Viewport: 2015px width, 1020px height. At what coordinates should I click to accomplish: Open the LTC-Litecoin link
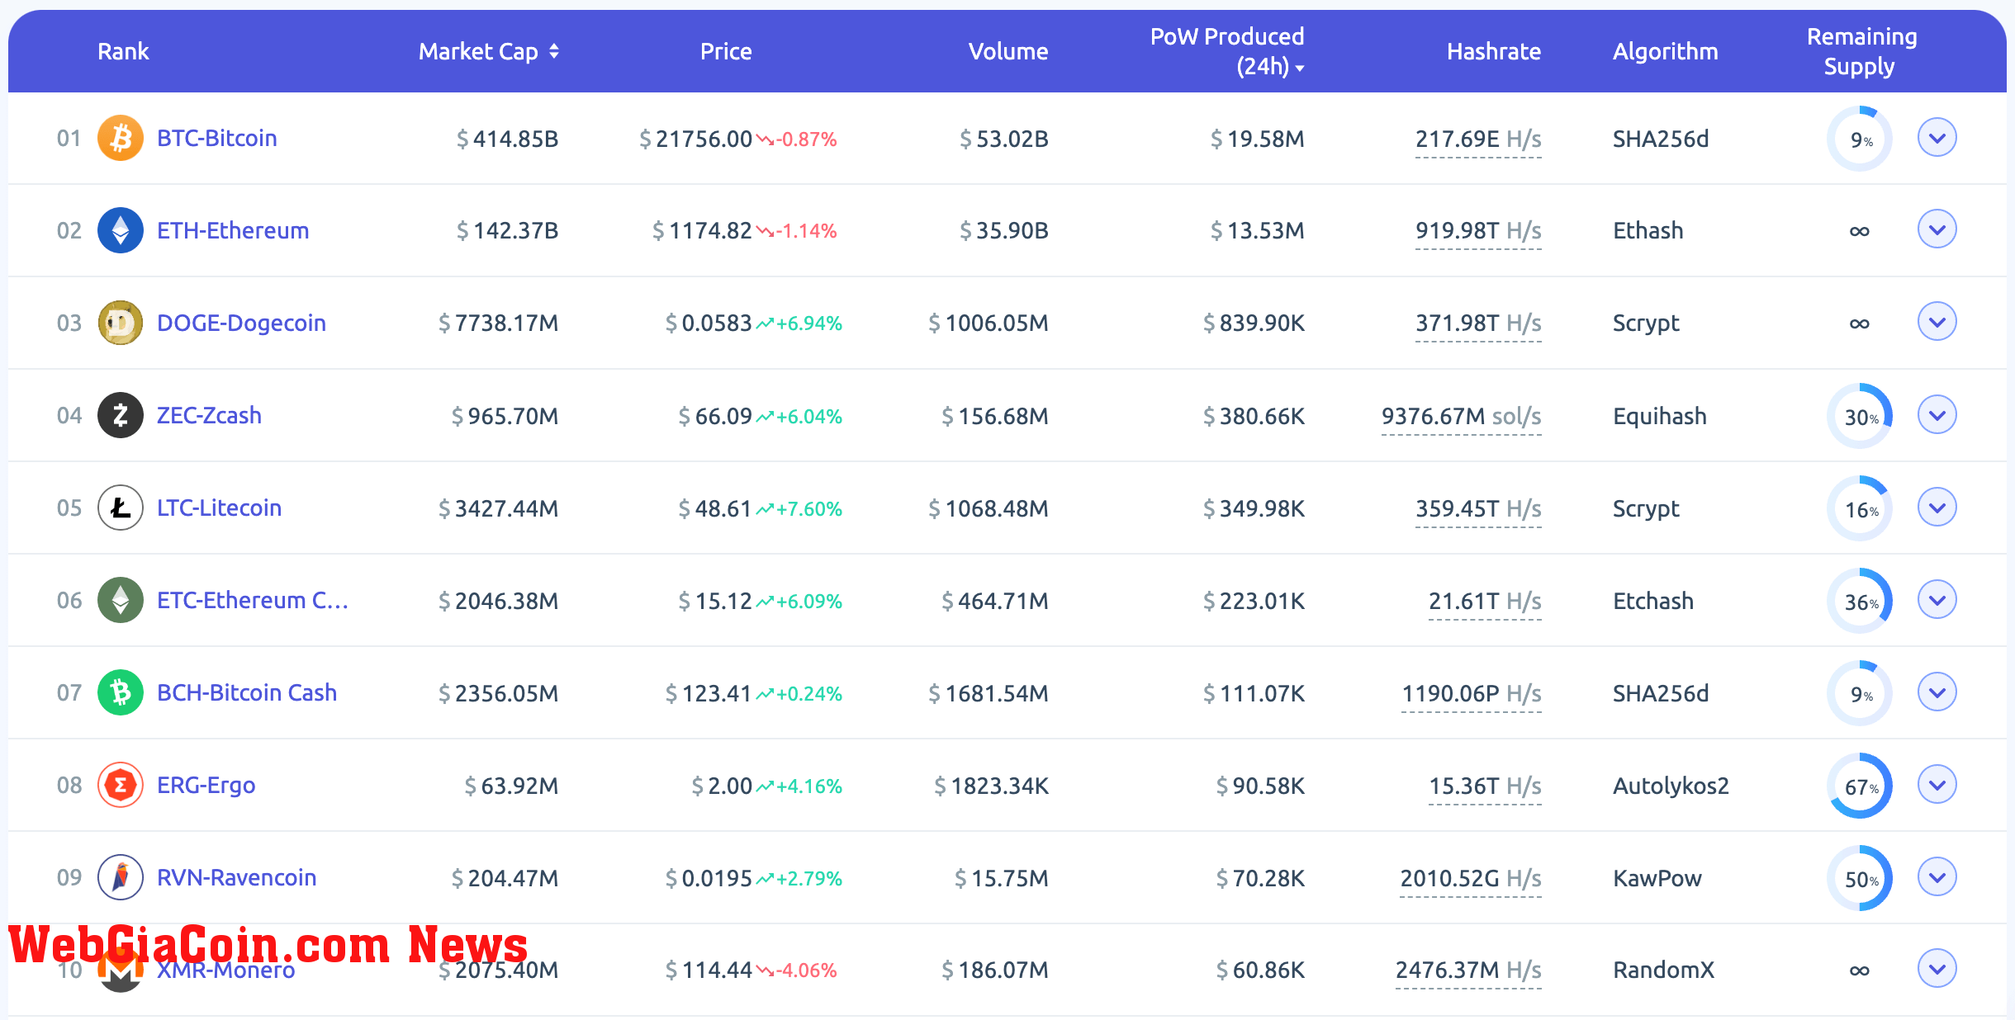point(219,508)
